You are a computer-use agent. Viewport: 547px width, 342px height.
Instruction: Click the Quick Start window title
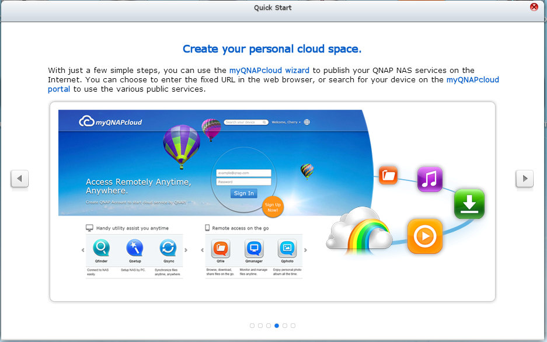pos(273,8)
